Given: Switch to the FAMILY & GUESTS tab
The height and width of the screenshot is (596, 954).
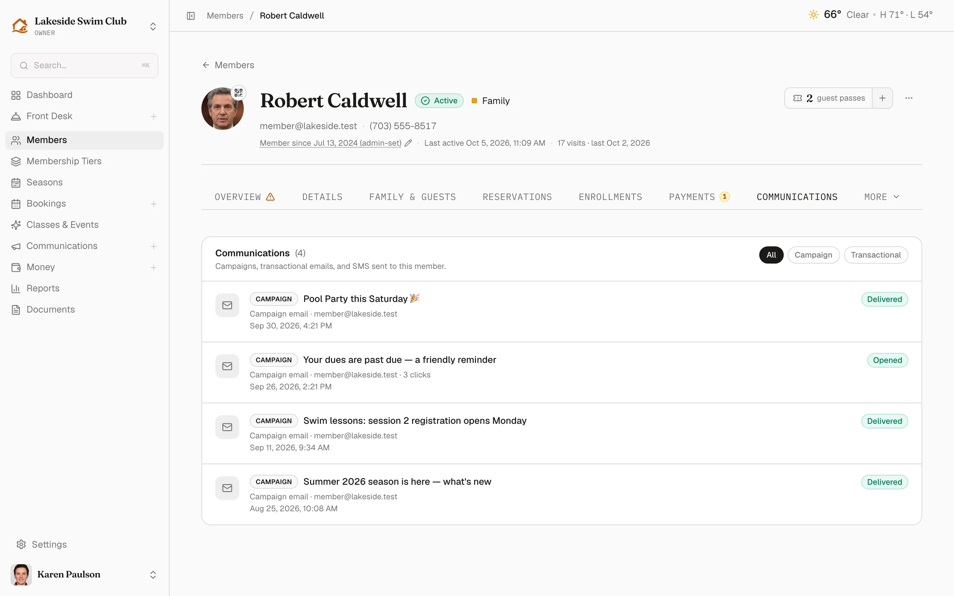Looking at the screenshot, I should (x=412, y=197).
